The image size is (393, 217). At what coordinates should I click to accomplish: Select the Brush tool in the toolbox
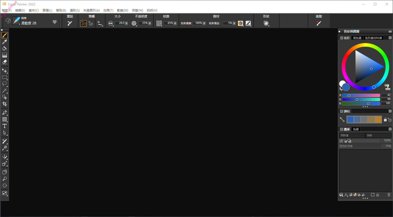5,35
